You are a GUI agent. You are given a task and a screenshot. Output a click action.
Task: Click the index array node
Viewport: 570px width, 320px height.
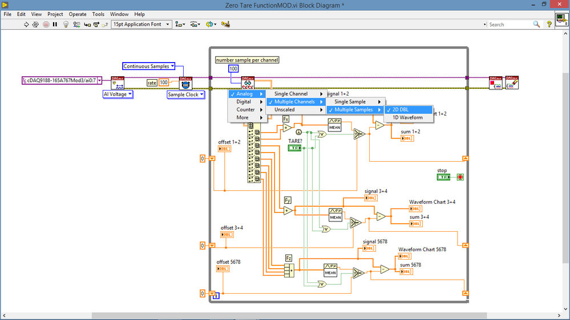(254, 153)
